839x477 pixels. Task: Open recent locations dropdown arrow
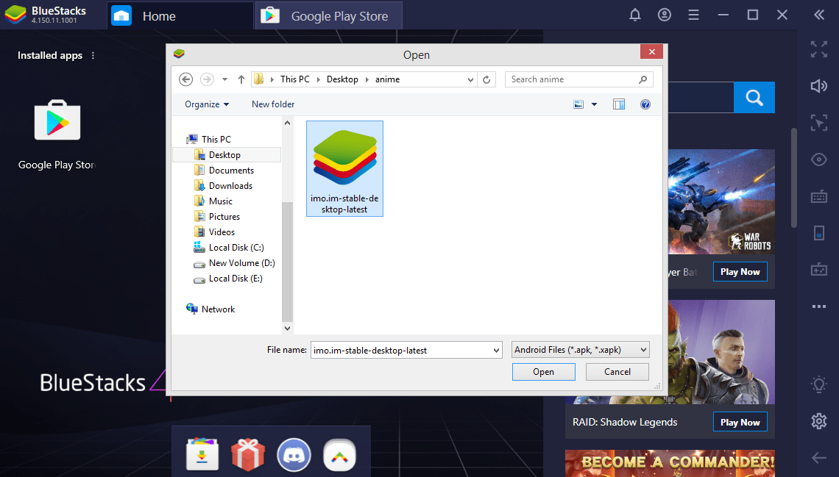(224, 79)
